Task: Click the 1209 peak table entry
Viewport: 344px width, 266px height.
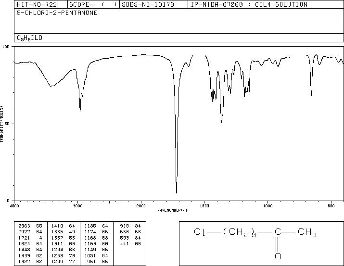Action: pyautogui.click(x=63, y=262)
